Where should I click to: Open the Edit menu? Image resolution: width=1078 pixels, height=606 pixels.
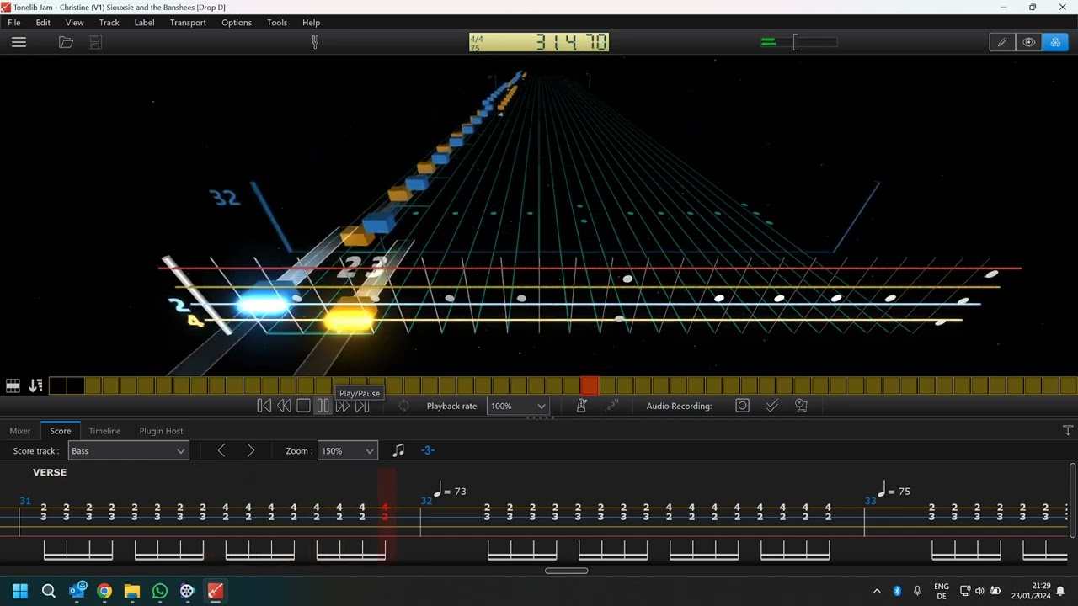pyautogui.click(x=43, y=23)
